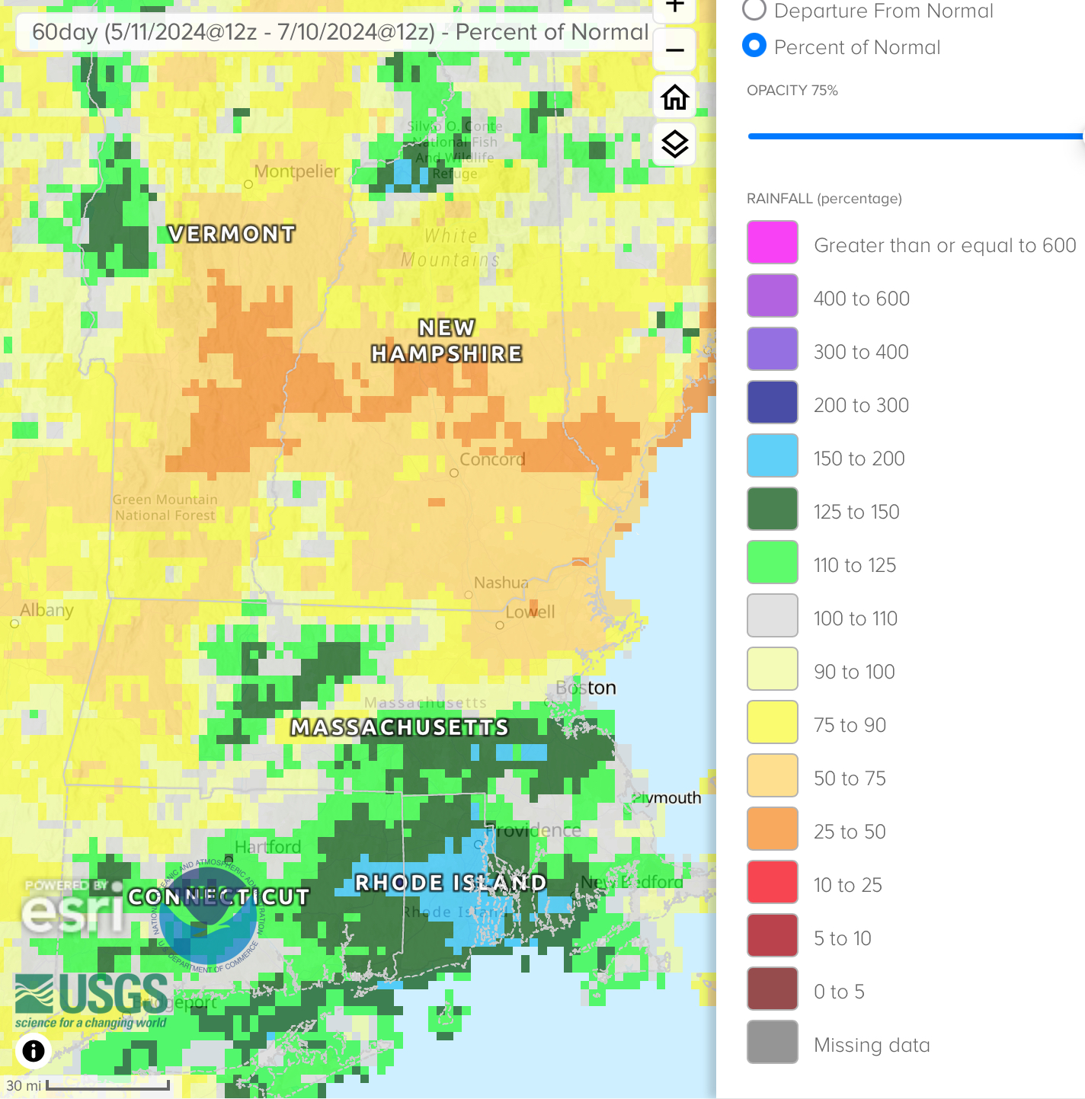1085x1099 pixels.
Task: Open the map layers stack icon
Action: click(x=674, y=144)
